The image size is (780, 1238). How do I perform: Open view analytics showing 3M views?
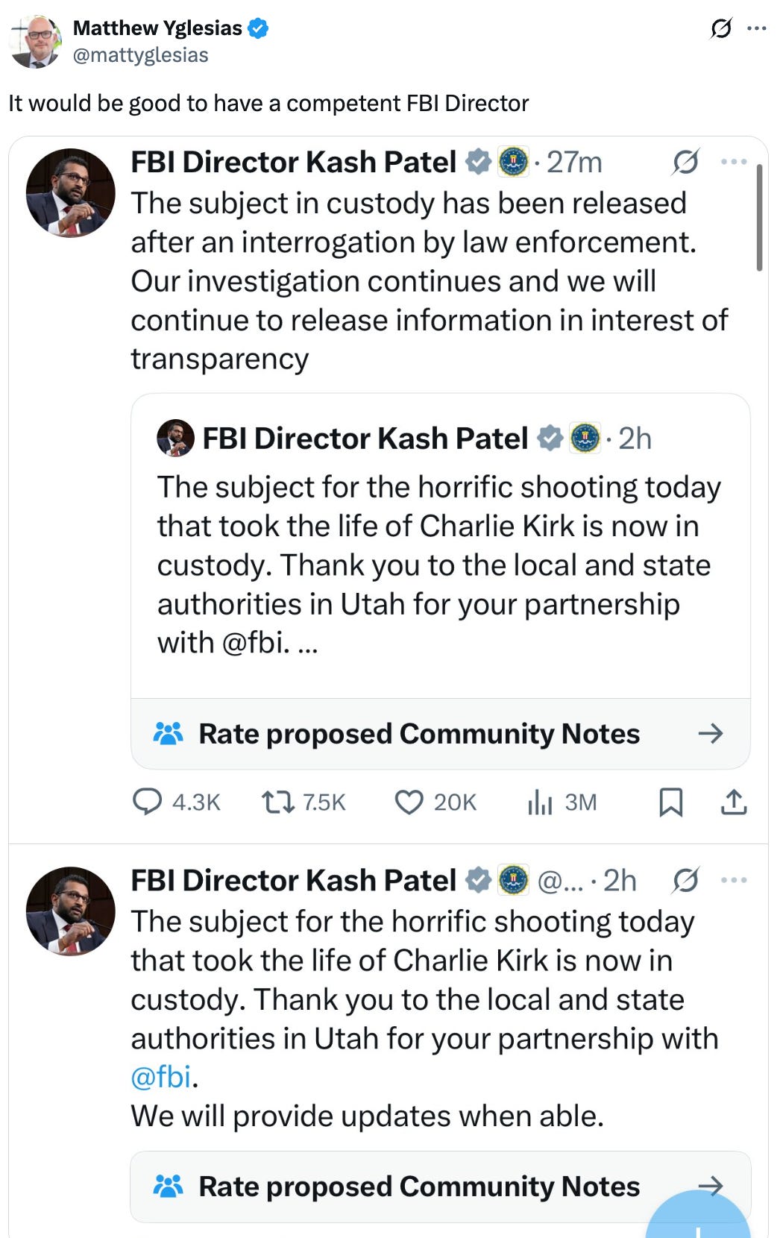coord(540,802)
